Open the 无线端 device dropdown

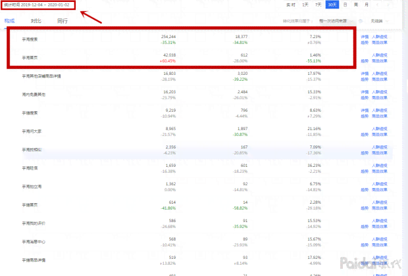pos(380,21)
